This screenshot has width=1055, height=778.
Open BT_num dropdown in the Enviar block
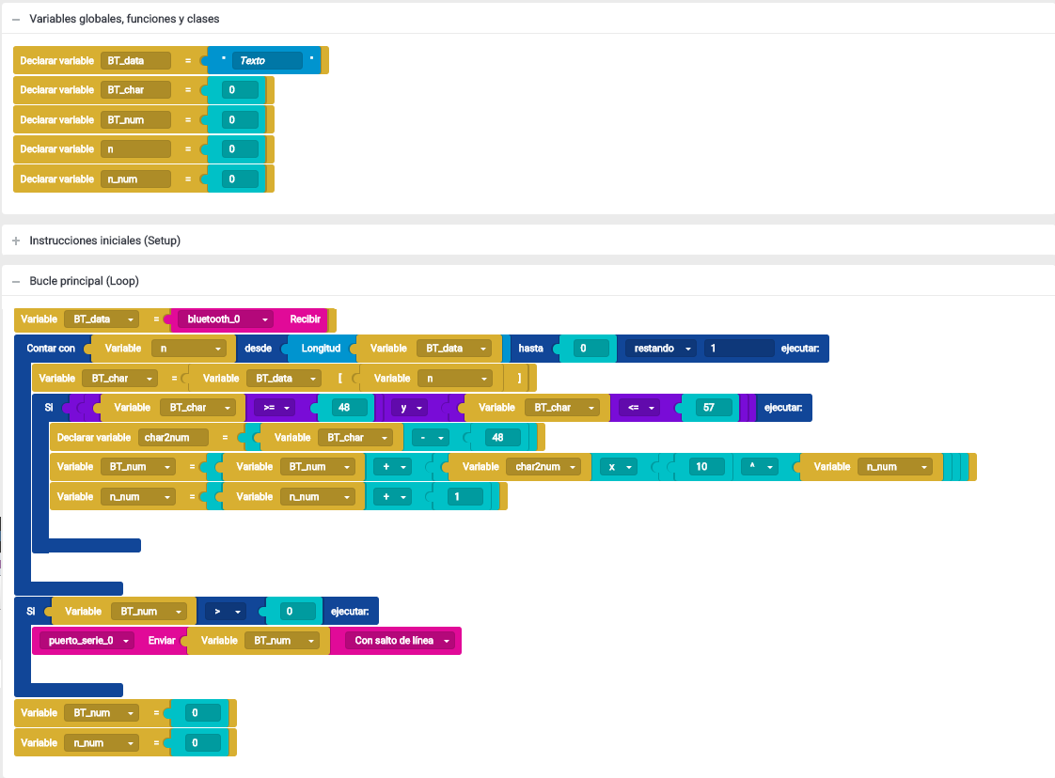[x=282, y=641]
